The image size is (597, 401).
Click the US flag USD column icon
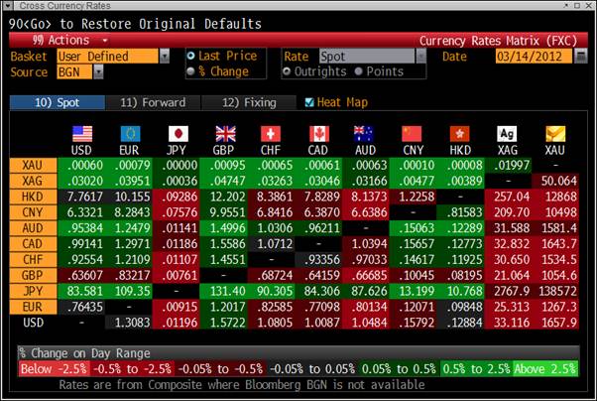pos(82,133)
